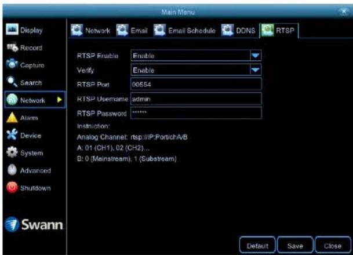The width and height of the screenshot is (353, 255).
Task: Click the RTSP Password field
Action: pyautogui.click(x=196, y=113)
